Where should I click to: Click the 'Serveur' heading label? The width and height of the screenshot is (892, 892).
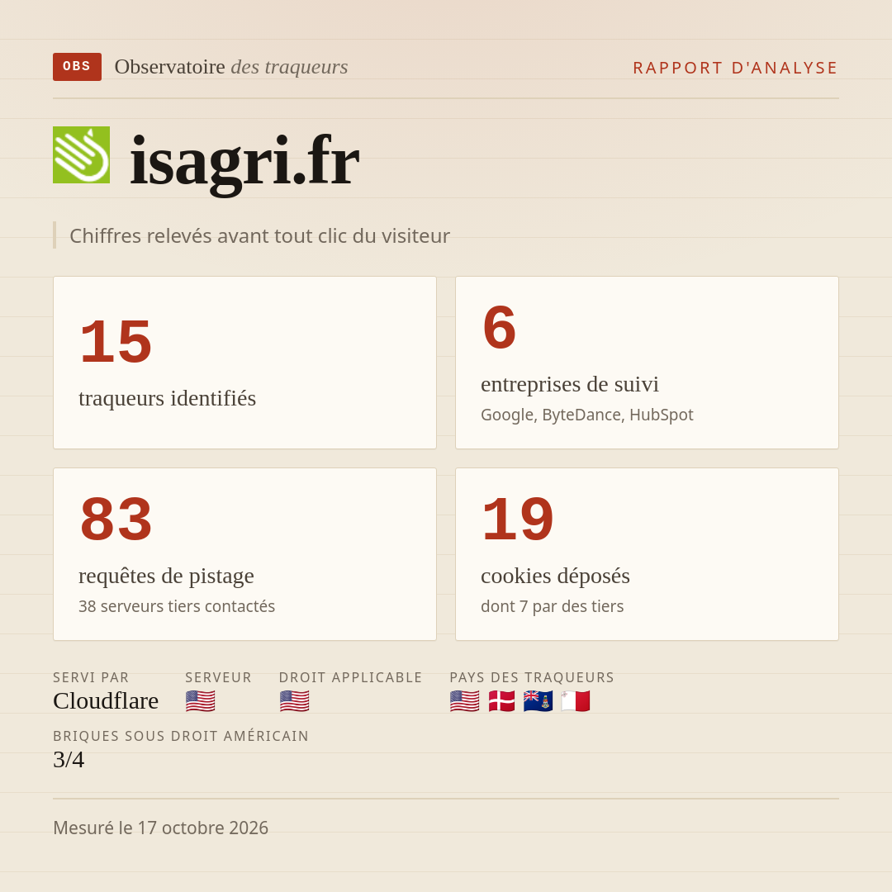point(218,677)
